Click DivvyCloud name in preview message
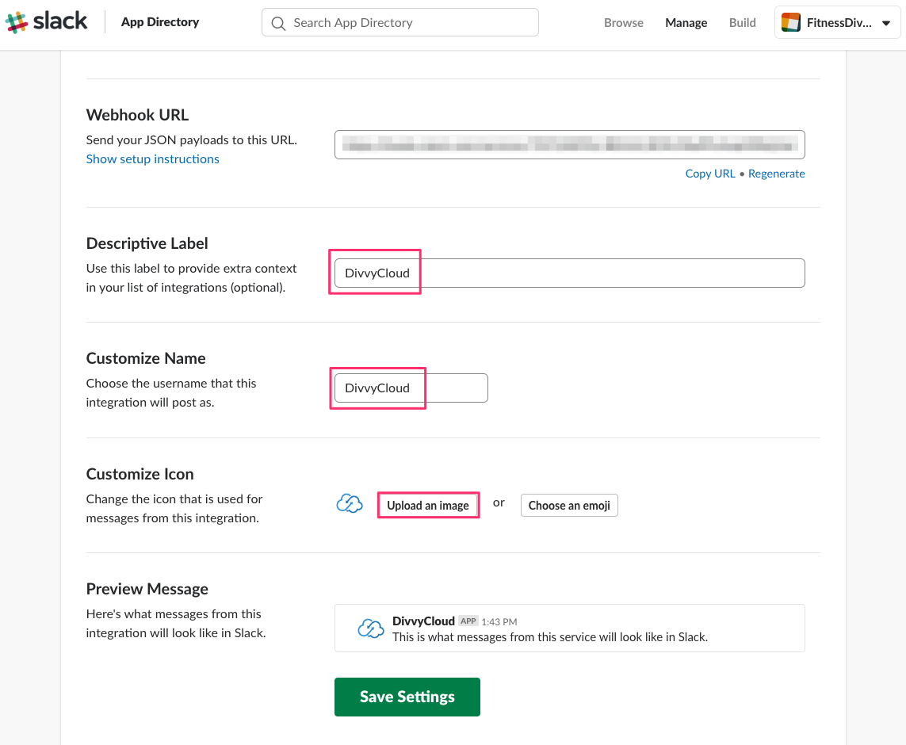Screen dimensions: 906x745 (x=423, y=621)
